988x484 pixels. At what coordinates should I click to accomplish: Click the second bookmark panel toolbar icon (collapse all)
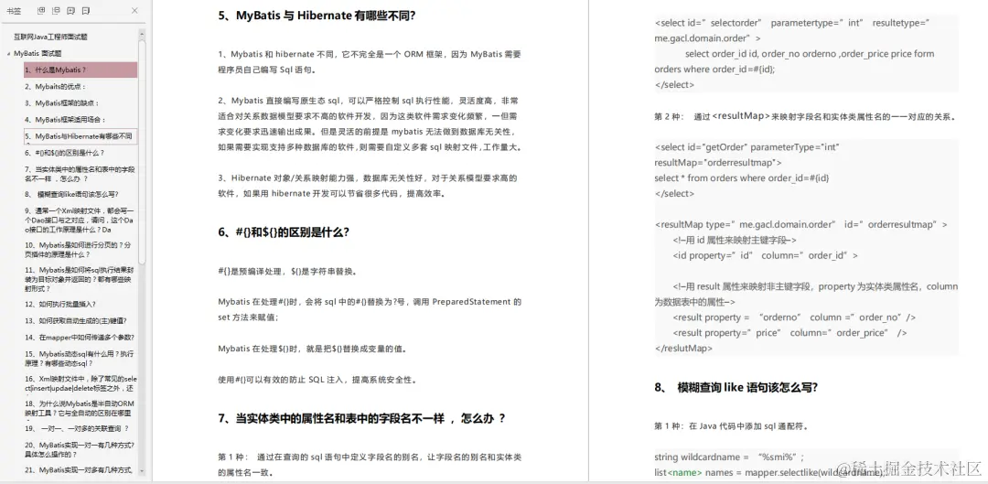[56, 11]
